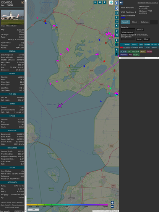Toggle the K map button
The width and height of the screenshot is (159, 212).
(117, 26)
